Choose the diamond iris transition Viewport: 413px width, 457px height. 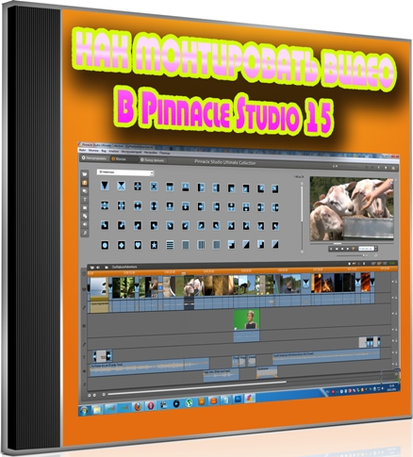[122, 245]
